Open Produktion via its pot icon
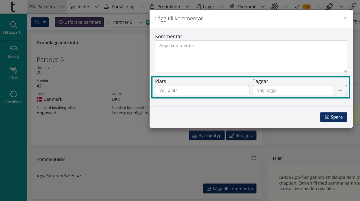The width and height of the screenshot is (360, 201). click(x=152, y=7)
